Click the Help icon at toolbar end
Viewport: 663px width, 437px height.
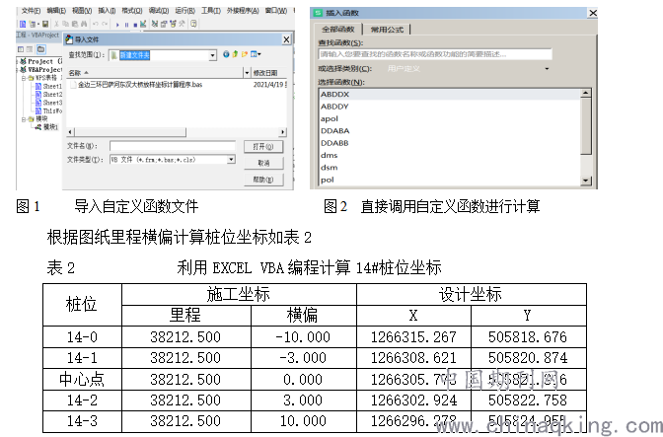tap(193, 24)
